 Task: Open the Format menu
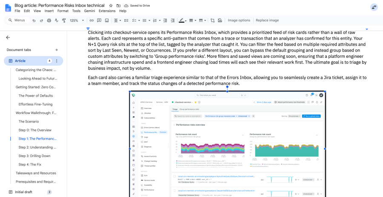coord(63,11)
